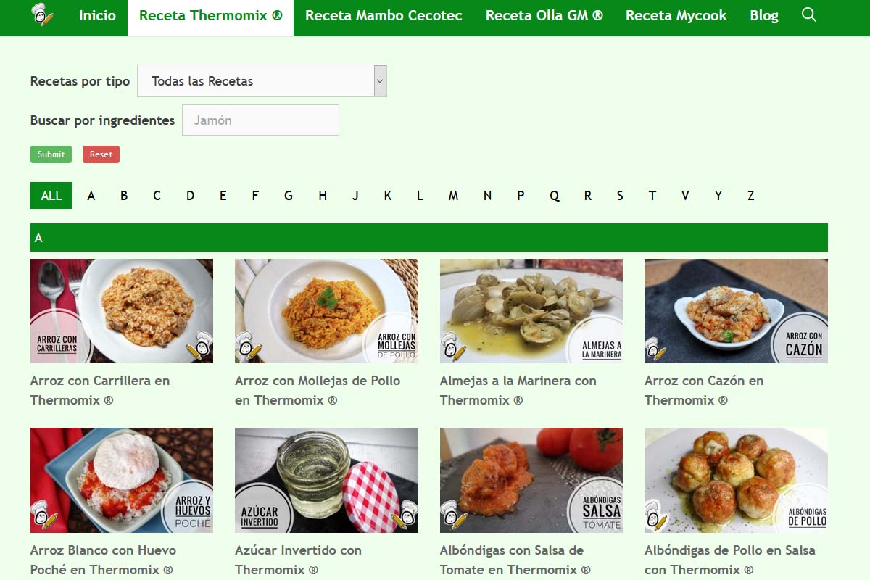Viewport: 870px width, 580px height.
Task: Click the green Submit button
Action: pos(51,154)
